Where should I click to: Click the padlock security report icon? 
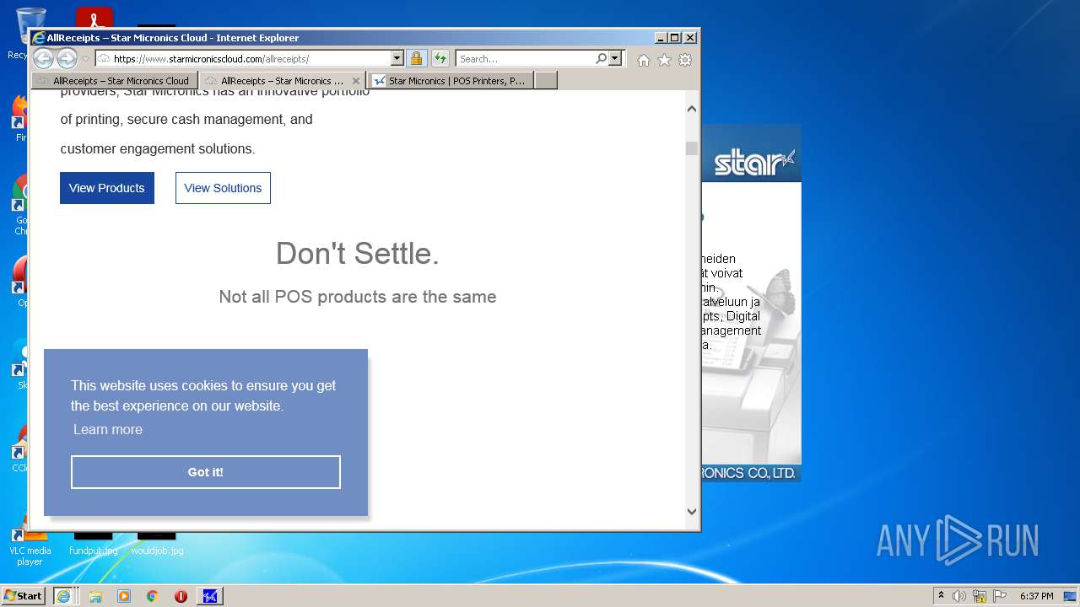(416, 59)
